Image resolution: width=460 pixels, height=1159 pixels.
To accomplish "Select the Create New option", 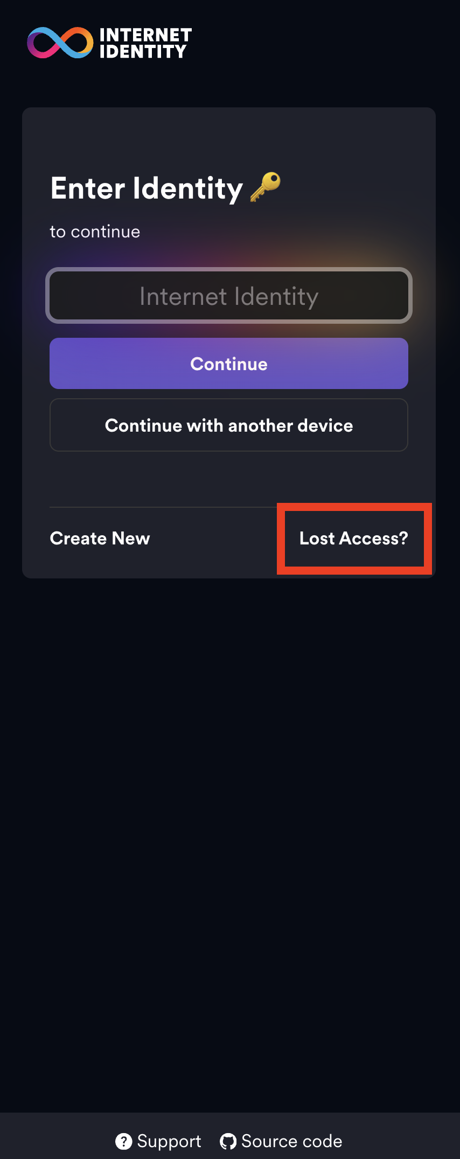I will point(100,538).
